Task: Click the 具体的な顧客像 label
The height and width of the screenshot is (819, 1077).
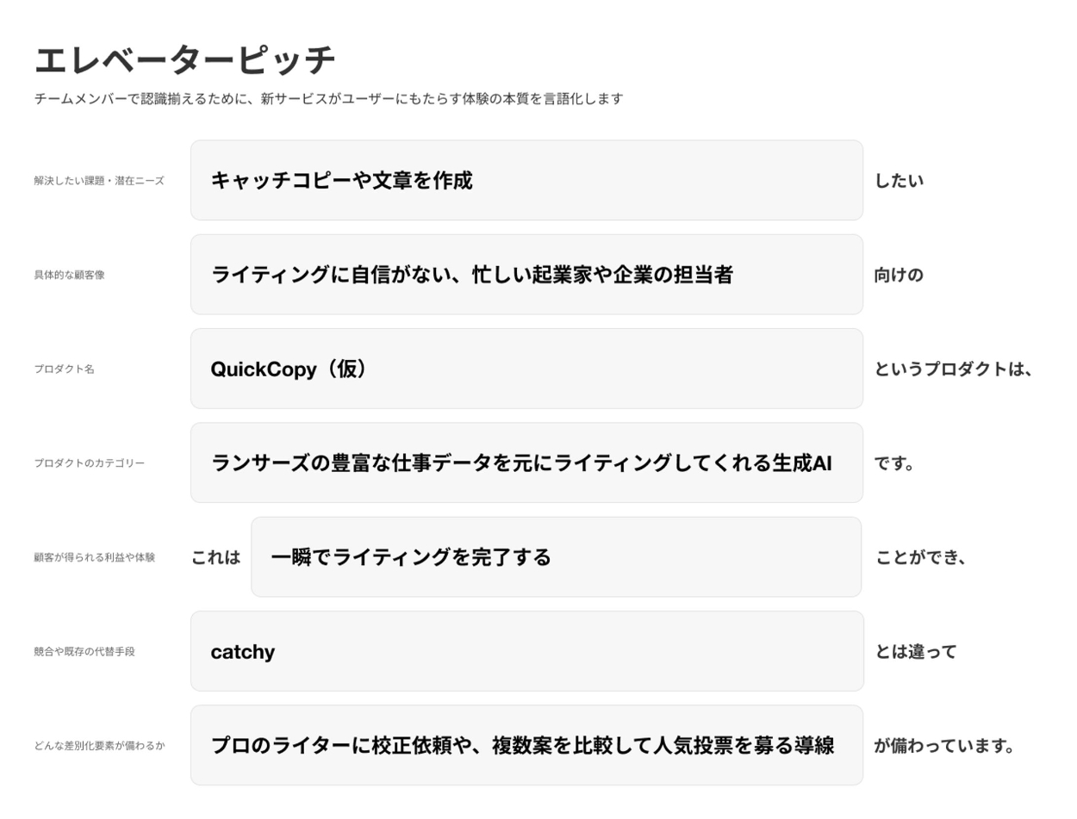Action: [69, 275]
